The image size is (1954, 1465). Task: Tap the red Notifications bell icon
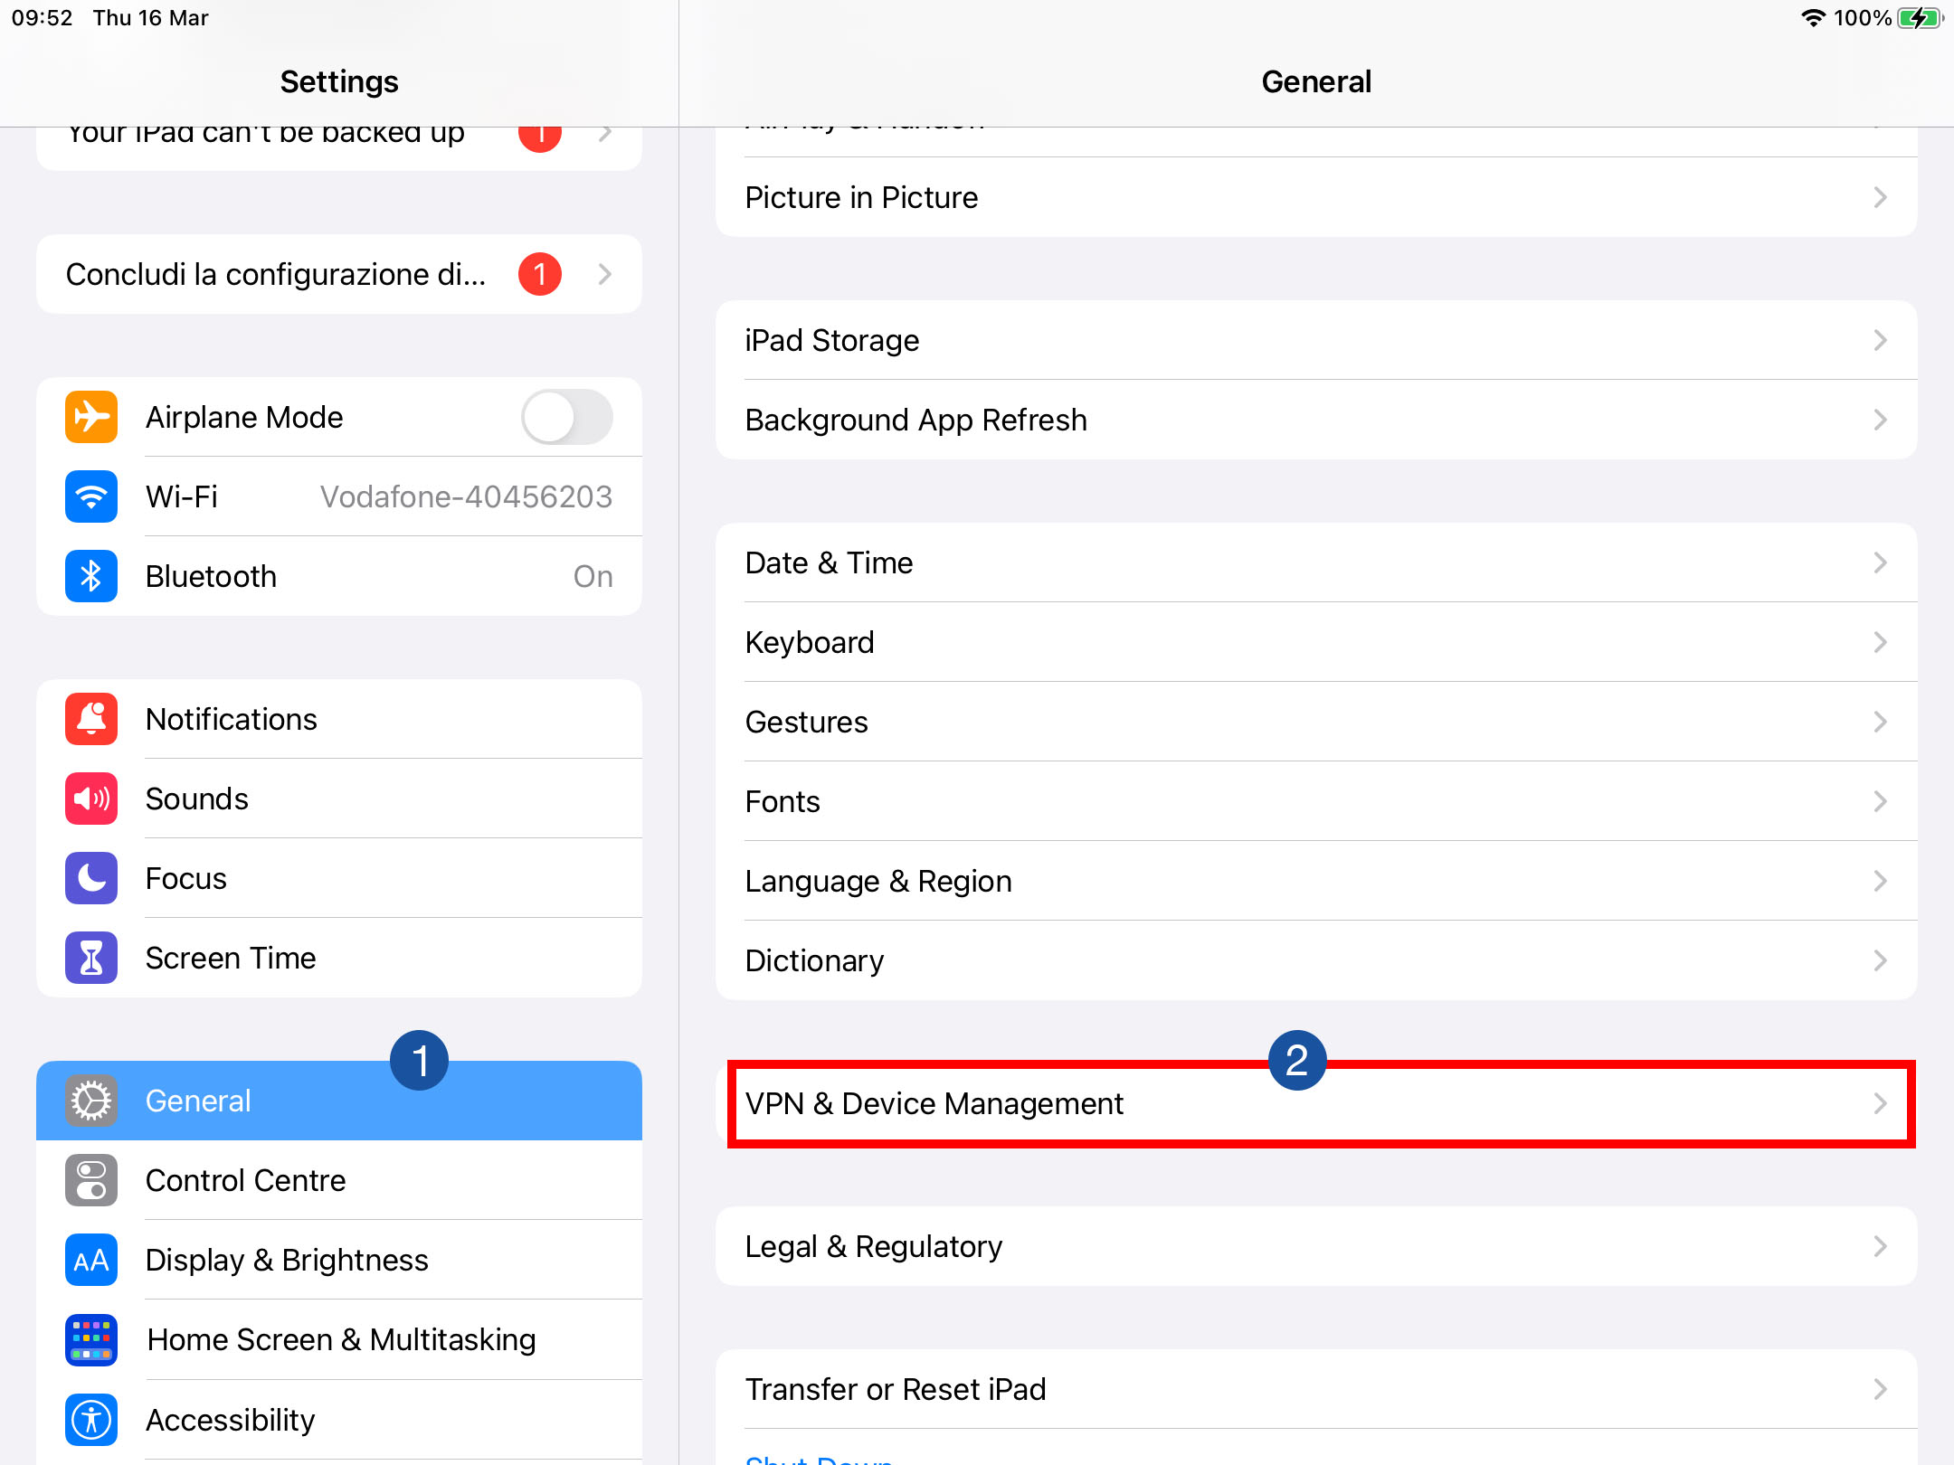click(91, 719)
